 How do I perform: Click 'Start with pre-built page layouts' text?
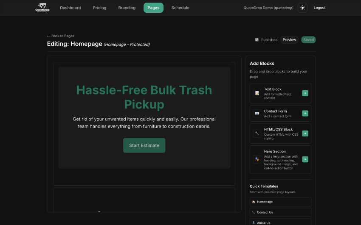(272, 192)
